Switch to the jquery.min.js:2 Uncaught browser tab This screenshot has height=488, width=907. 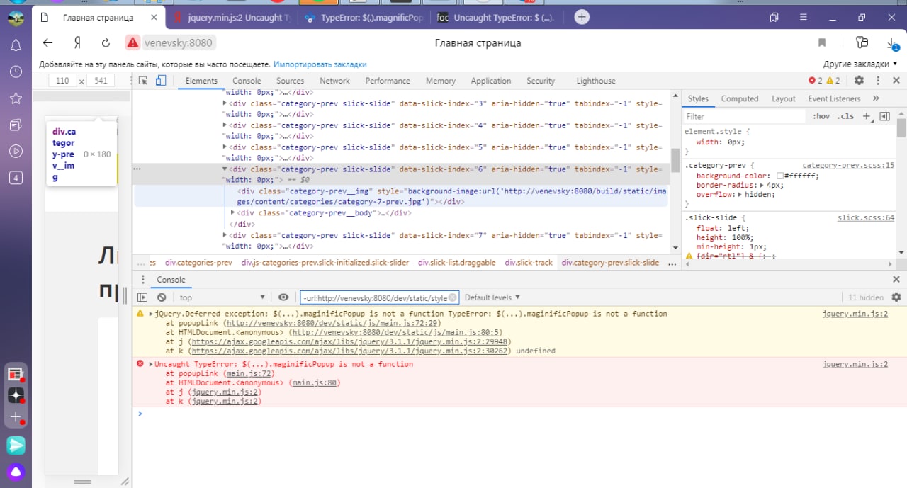tap(232, 18)
